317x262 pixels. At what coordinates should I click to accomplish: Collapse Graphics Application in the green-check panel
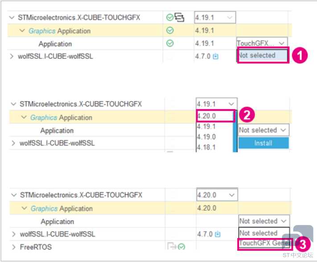click(x=22, y=31)
